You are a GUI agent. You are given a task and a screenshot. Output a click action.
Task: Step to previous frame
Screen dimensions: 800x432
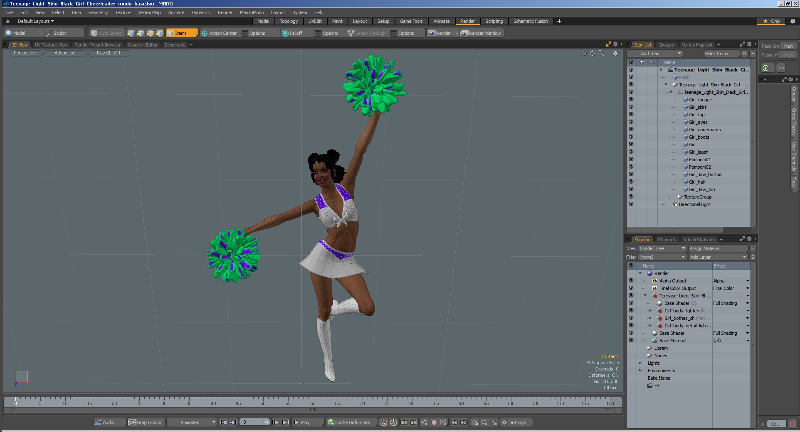point(233,422)
